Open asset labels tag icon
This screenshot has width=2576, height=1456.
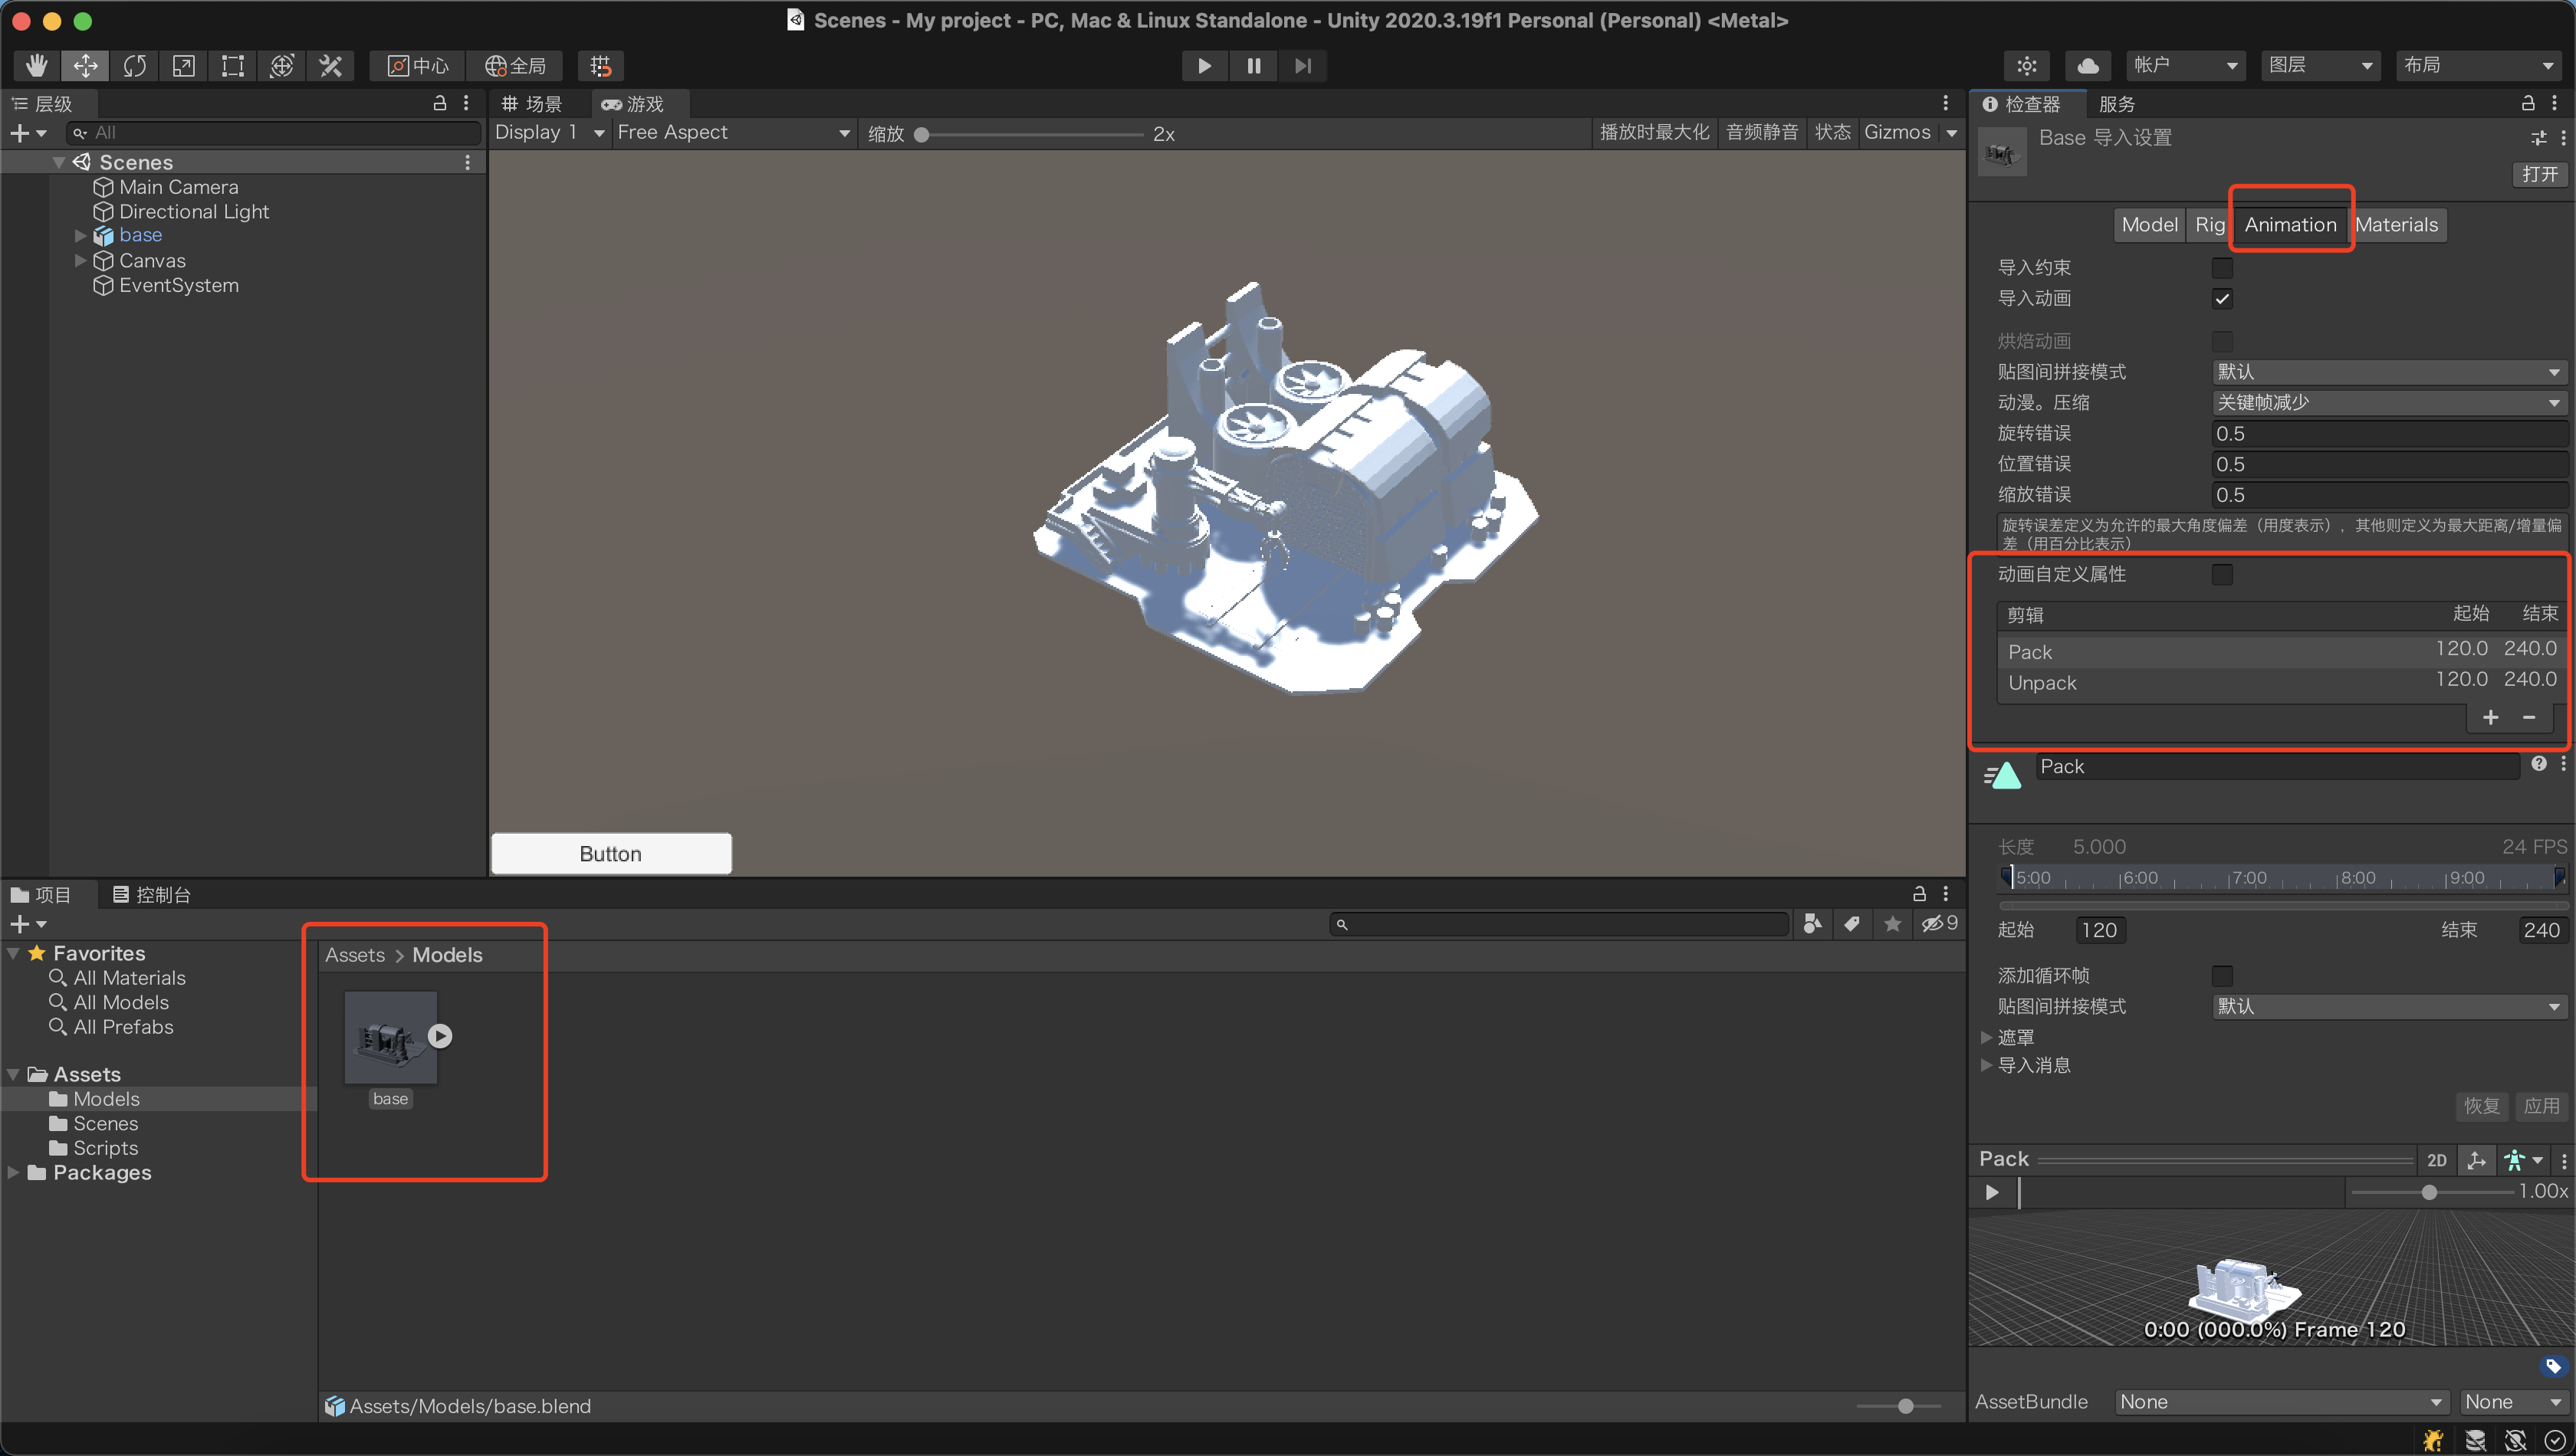click(x=2553, y=1366)
